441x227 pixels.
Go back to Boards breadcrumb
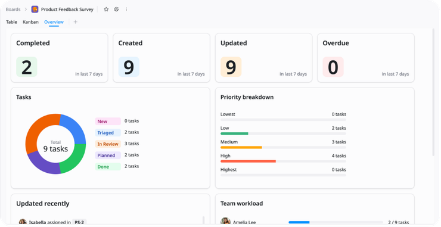coord(13,10)
